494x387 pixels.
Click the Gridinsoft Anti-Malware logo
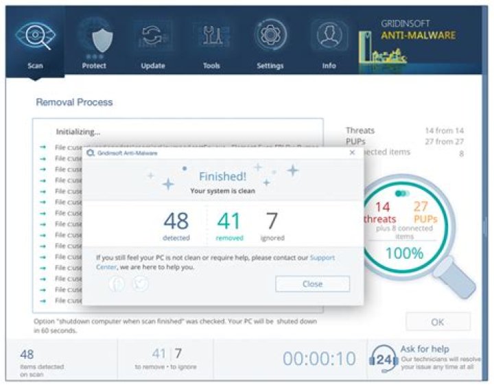[x=419, y=34]
